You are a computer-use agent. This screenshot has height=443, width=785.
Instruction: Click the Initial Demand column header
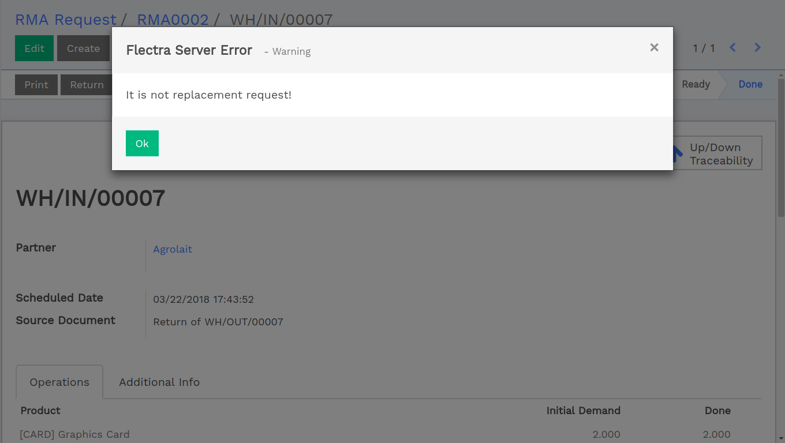[584, 411]
